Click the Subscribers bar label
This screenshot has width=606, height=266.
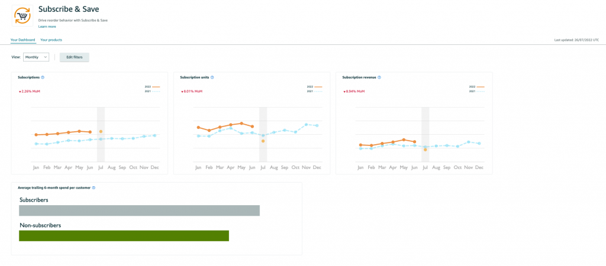(x=34, y=200)
